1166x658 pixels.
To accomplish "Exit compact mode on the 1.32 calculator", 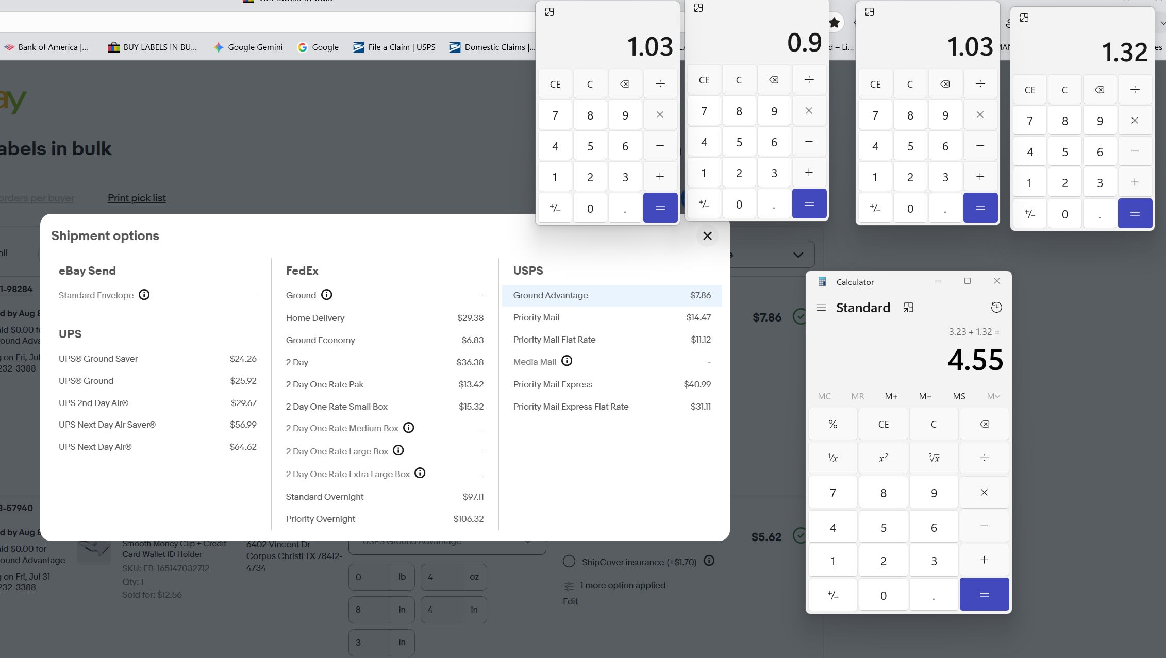I will pos(1024,18).
